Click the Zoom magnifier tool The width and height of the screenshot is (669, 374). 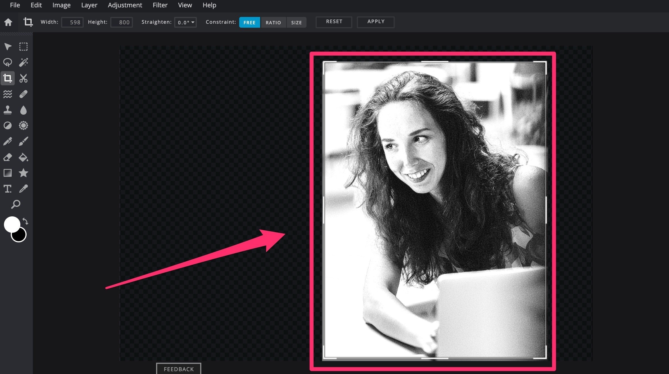click(x=16, y=204)
